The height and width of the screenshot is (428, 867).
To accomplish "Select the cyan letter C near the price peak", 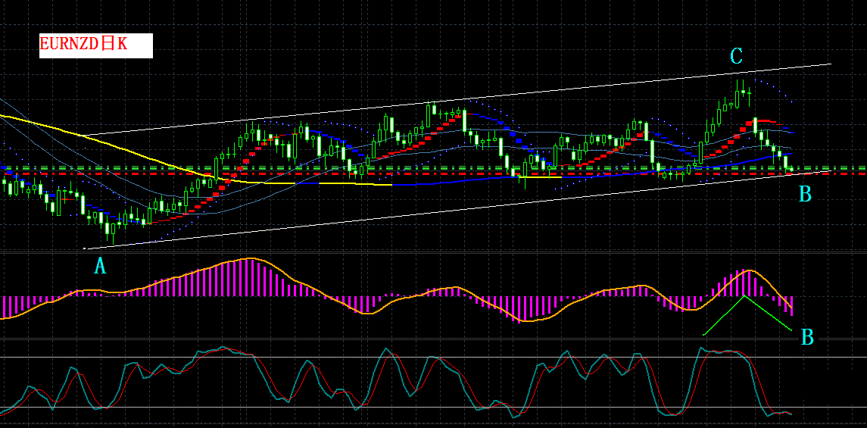I will [x=736, y=56].
